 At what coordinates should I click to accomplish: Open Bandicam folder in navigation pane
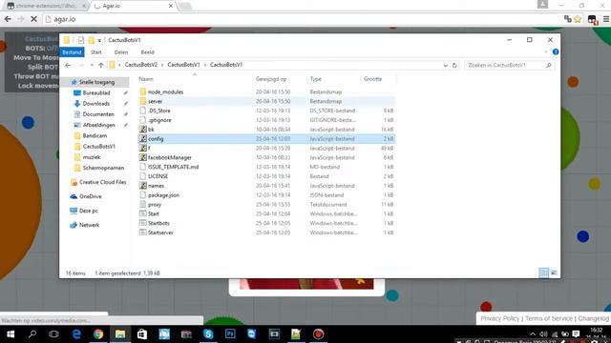(95, 135)
